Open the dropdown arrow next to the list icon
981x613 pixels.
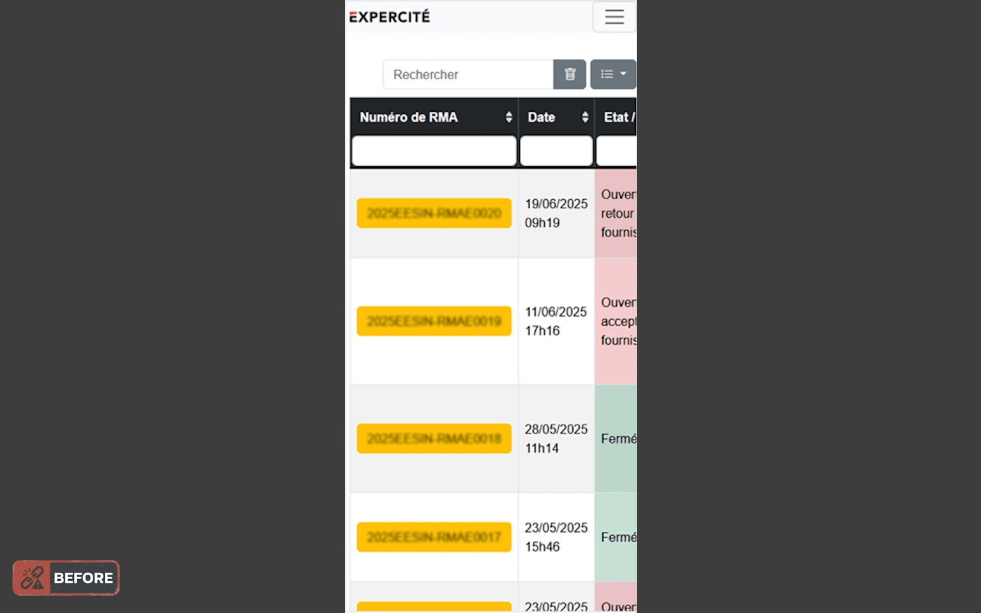click(623, 74)
